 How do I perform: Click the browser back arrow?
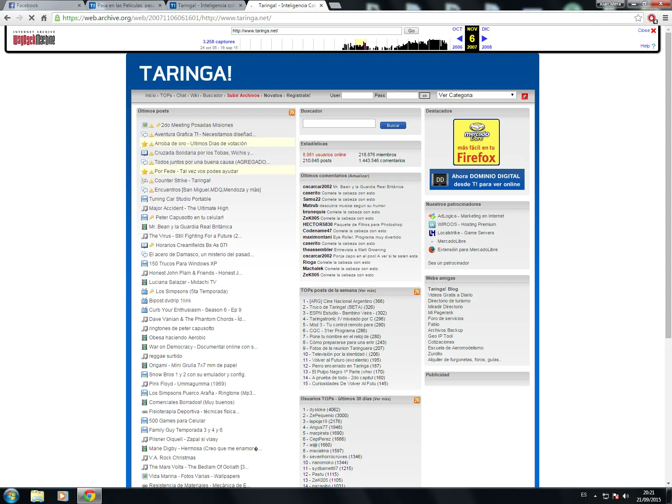[7, 18]
